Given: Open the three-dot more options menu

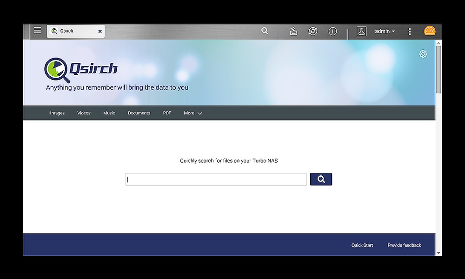Looking at the screenshot, I should [x=410, y=32].
